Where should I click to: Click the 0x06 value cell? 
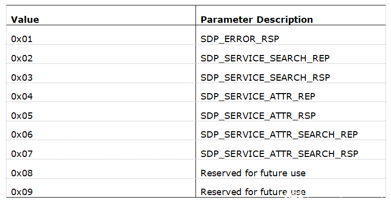[x=22, y=135]
